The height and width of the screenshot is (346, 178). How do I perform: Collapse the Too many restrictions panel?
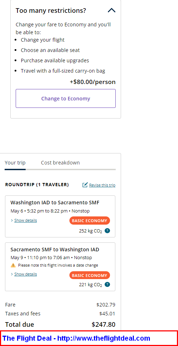tap(112, 10)
